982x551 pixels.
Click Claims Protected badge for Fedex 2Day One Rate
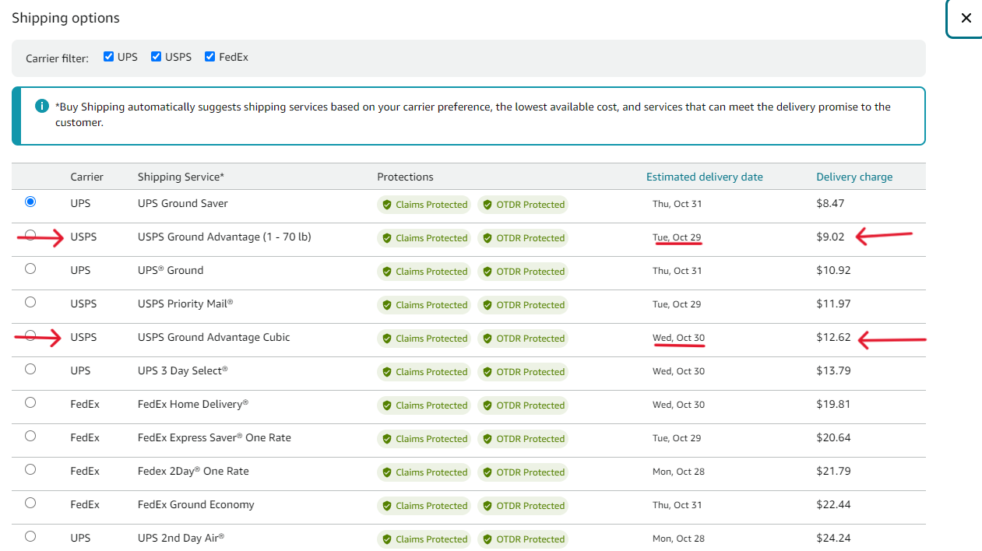pos(424,472)
